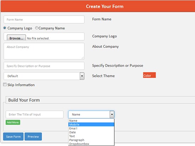Tick the Skip Information checkbox
This screenshot has height=146, width=195.
[5, 84]
